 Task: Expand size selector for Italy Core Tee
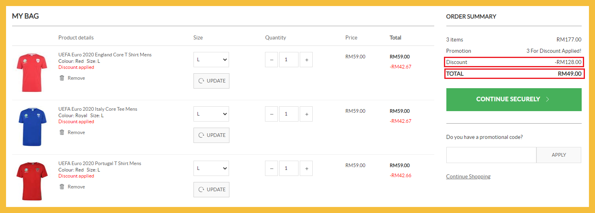pos(211,114)
